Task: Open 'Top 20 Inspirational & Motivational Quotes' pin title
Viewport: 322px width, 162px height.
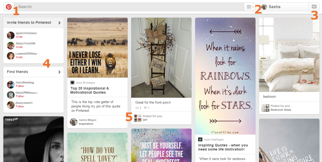Action: (x=90, y=90)
